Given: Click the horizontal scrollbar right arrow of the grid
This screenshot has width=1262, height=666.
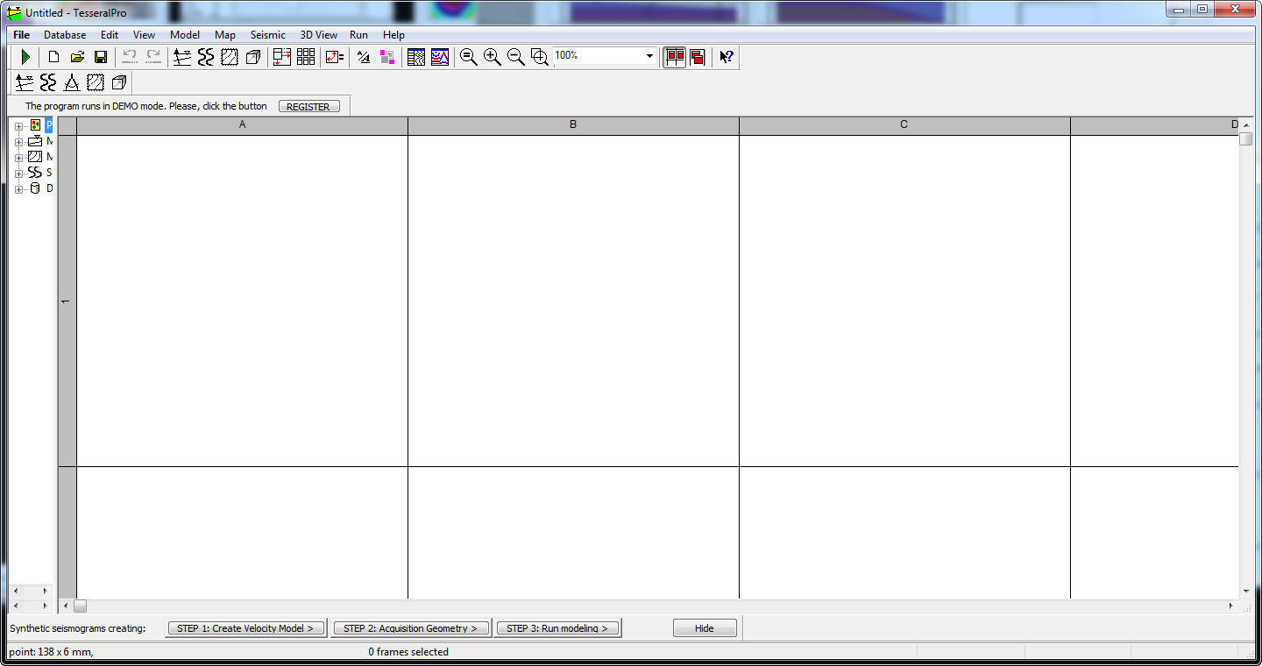Looking at the screenshot, I should pos(1230,606).
